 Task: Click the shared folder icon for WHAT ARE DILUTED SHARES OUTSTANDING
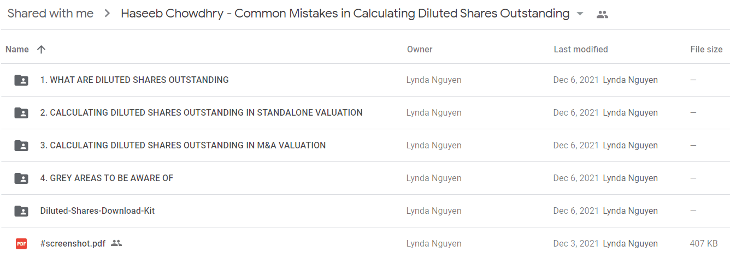(x=21, y=80)
